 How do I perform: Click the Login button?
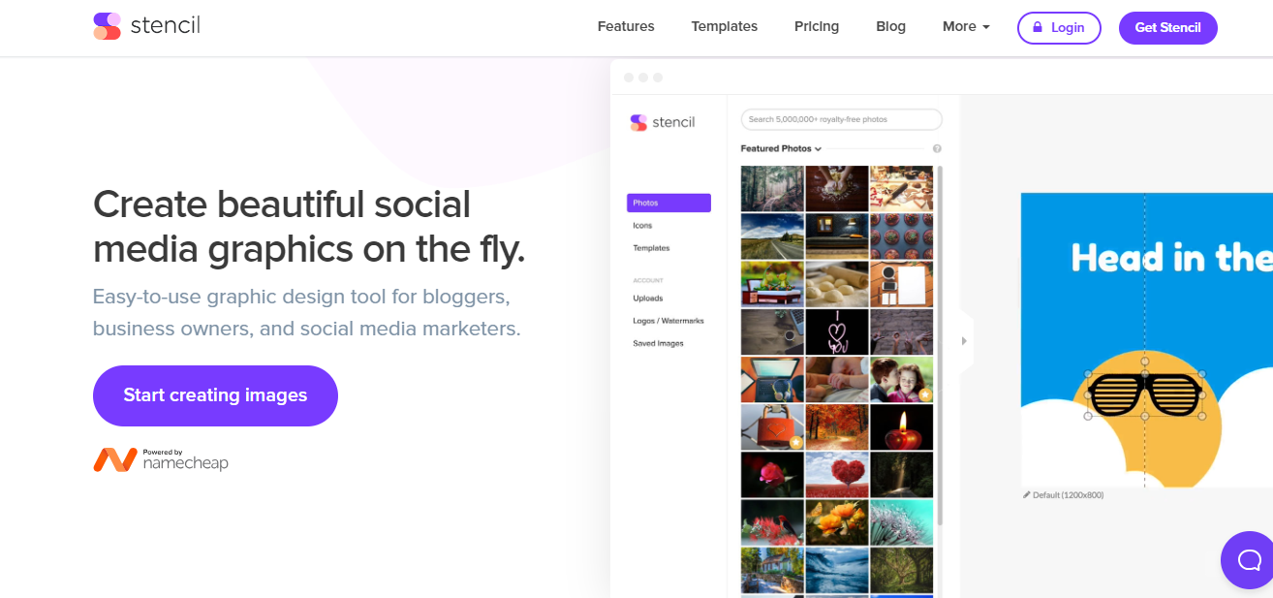pyautogui.click(x=1059, y=27)
